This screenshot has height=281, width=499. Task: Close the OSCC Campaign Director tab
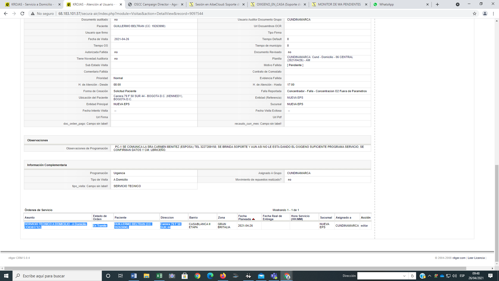point(182,4)
